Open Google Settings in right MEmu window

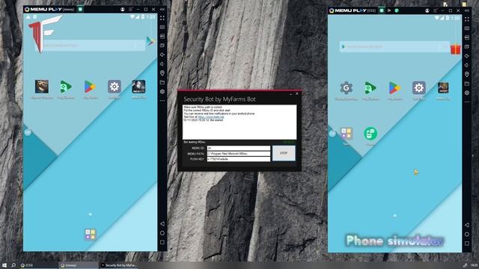pyautogui.click(x=346, y=88)
